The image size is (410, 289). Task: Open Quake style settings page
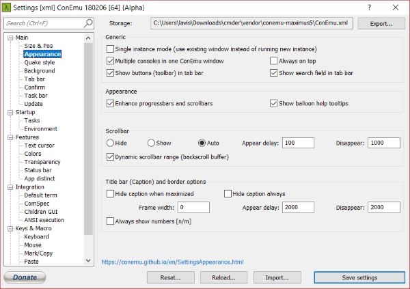pyautogui.click(x=40, y=62)
